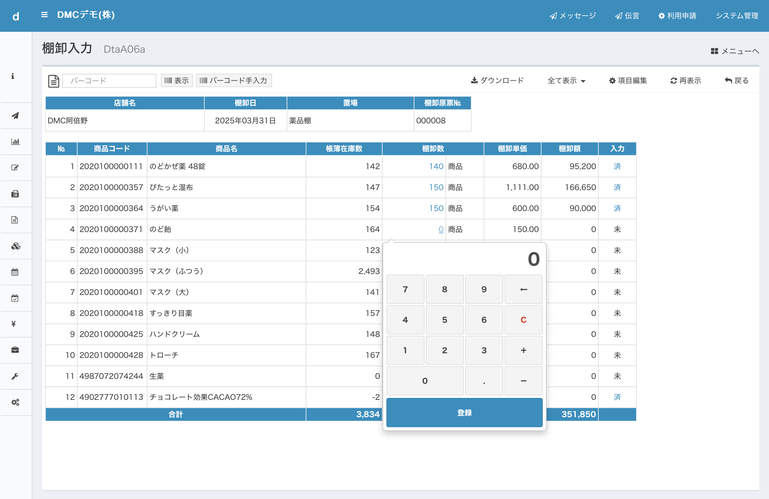This screenshot has width=769, height=499.
Task: Click 戻る to go back
Action: 736,80
